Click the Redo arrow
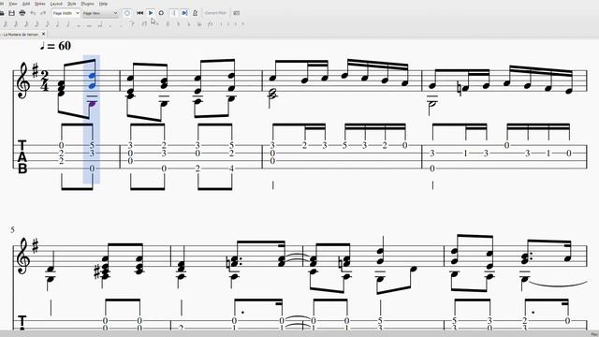This screenshot has height=337, width=599. click(43, 13)
